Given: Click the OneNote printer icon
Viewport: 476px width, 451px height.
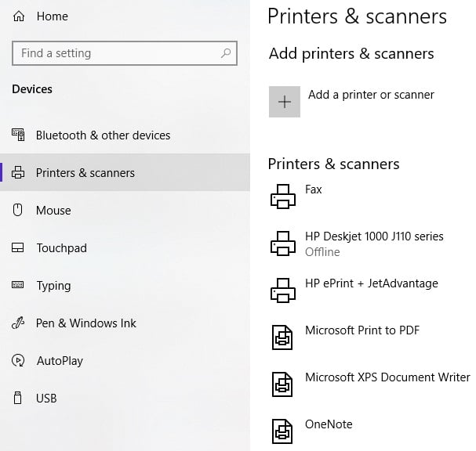Looking at the screenshot, I should (x=282, y=431).
